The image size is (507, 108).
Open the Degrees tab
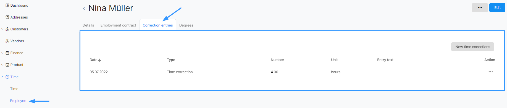pyautogui.click(x=186, y=25)
